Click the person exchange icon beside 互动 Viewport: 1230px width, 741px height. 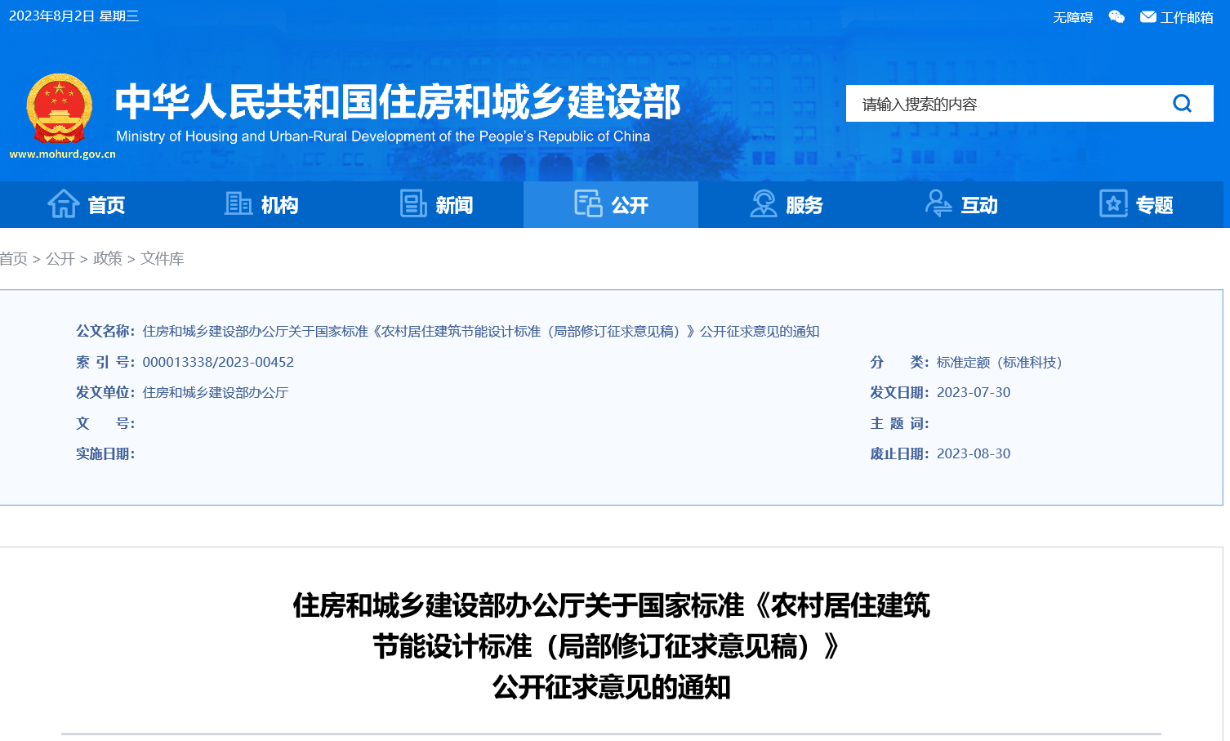938,204
